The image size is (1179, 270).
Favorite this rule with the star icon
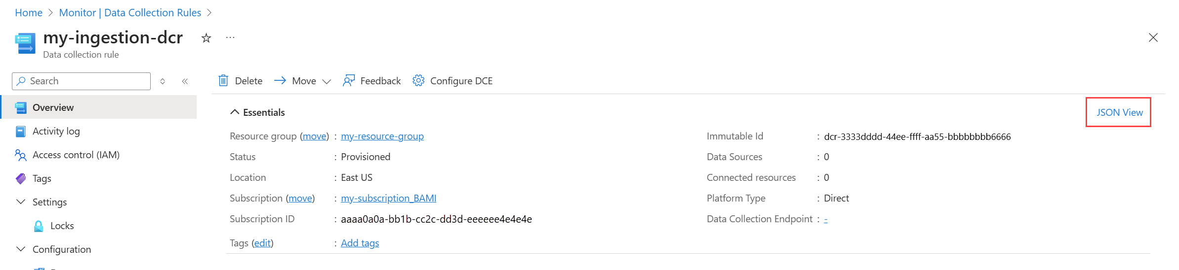coord(206,38)
